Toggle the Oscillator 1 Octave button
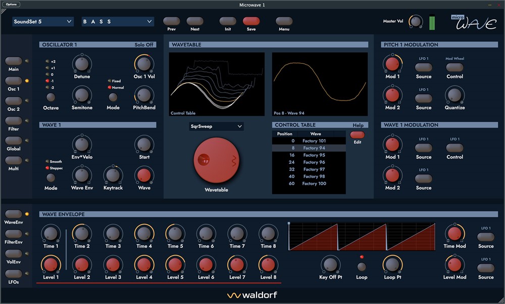 [x=50, y=97]
